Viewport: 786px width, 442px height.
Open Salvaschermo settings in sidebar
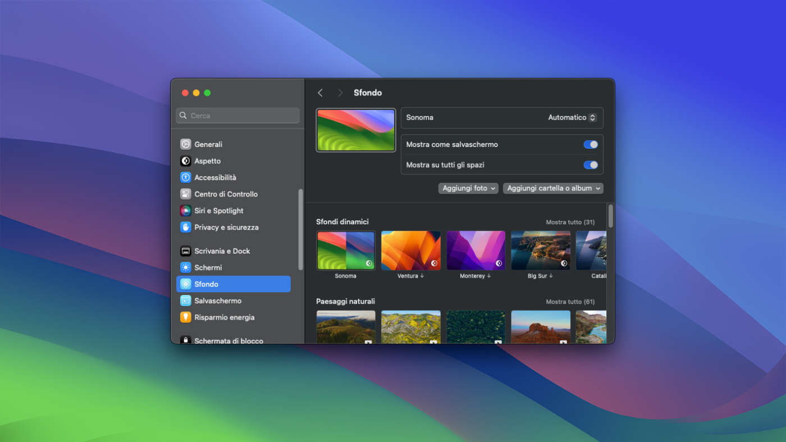click(x=218, y=301)
